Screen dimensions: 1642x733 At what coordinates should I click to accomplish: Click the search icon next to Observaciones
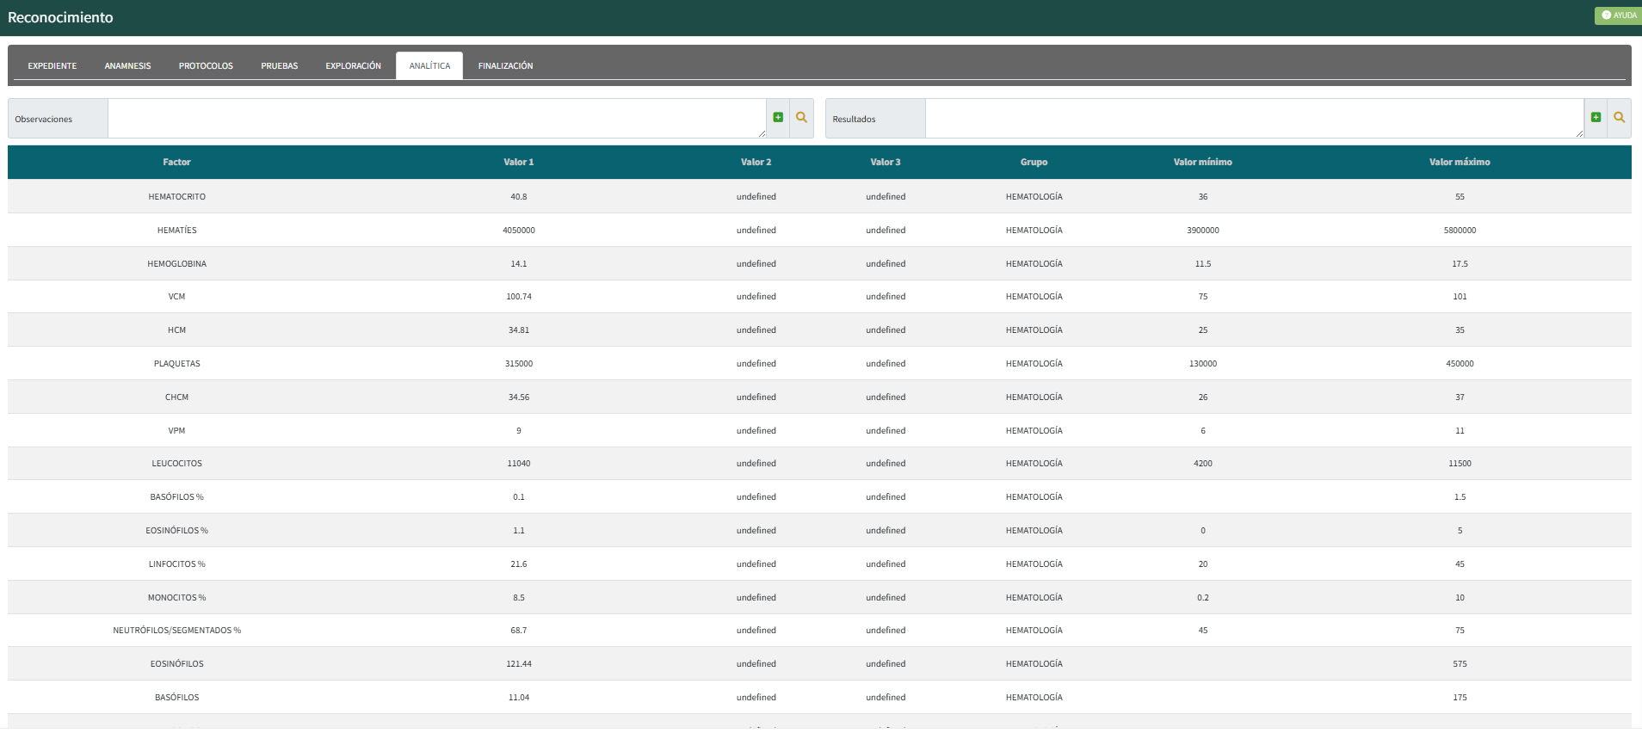coord(801,118)
